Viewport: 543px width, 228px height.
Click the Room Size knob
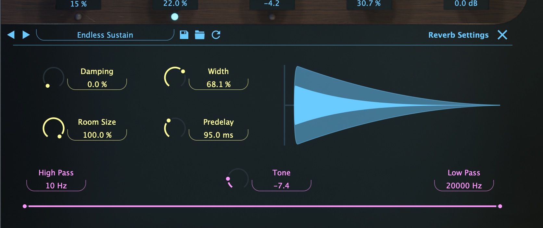click(x=54, y=128)
